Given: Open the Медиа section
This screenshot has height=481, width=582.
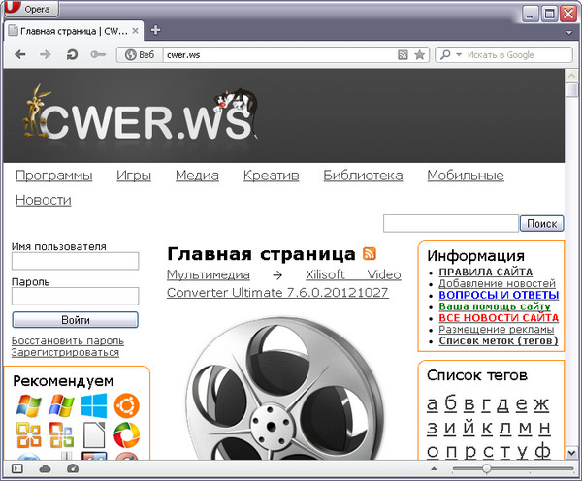Looking at the screenshot, I should click(x=197, y=176).
